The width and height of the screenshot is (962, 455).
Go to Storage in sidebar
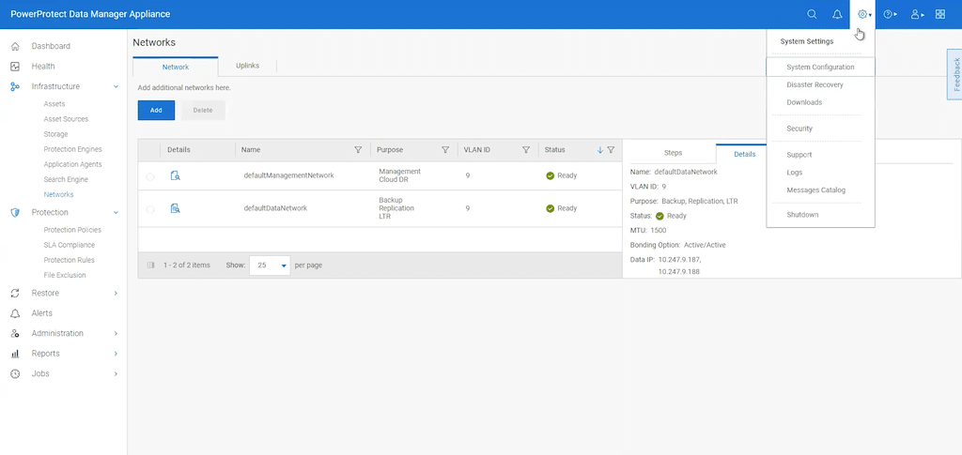click(x=55, y=134)
